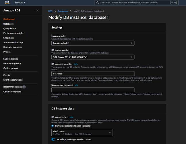Click the DB instance identifier field
Image resolution: width=186 pixels, height=144 pixels.
[x=93, y=73]
